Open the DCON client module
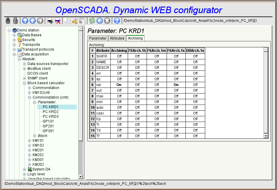277x190 pixels. 38,73
